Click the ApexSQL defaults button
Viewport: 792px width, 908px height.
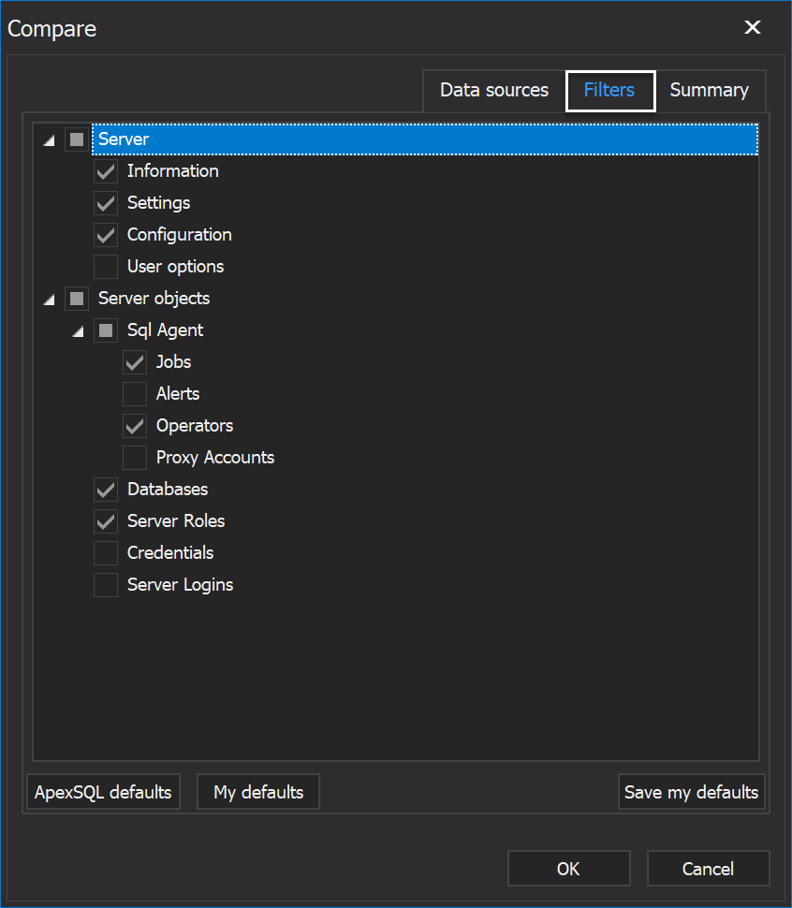pyautogui.click(x=103, y=792)
